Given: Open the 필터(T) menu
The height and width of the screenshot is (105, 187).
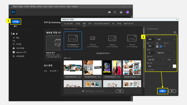Looking at the screenshot, I should pyautogui.click(x=51, y=6).
